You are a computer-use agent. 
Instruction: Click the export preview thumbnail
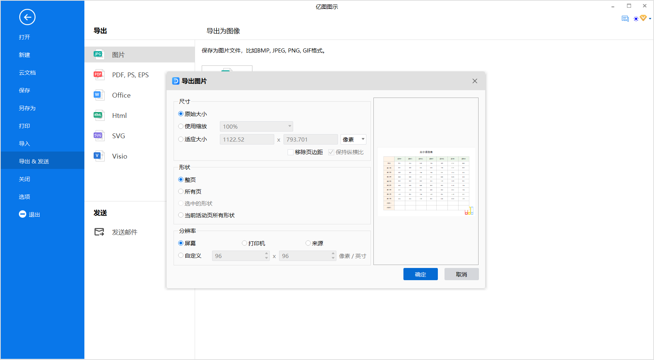click(426, 181)
